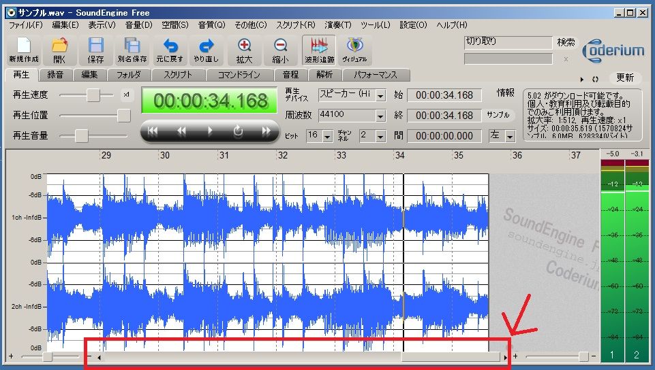Screen dimensions: 655x370
Task: Click the 切り取り search input field
Action: [508, 42]
